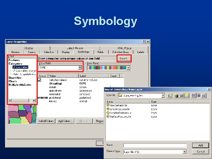Image resolution: width=212 pixels, height=159 pixels.
Task: Click the Add Values... button
Action: pos(65,121)
